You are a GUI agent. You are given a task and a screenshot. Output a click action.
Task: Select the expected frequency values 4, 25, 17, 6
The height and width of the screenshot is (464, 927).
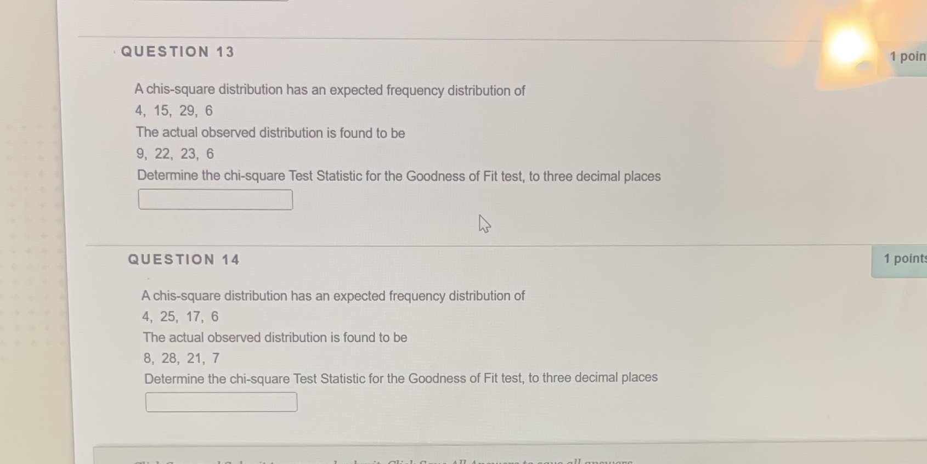point(181,316)
